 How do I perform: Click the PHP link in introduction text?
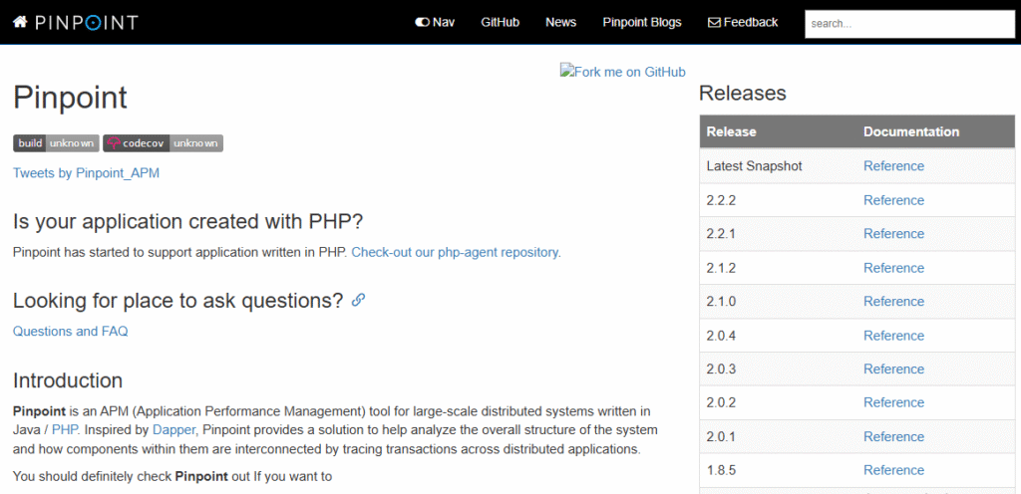coord(65,430)
